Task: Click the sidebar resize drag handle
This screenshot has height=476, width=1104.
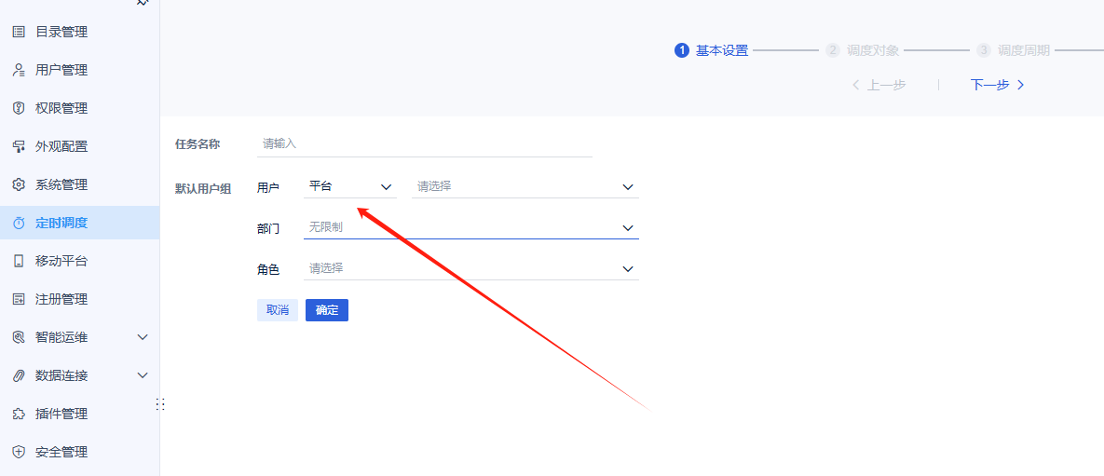Action: pyautogui.click(x=160, y=404)
